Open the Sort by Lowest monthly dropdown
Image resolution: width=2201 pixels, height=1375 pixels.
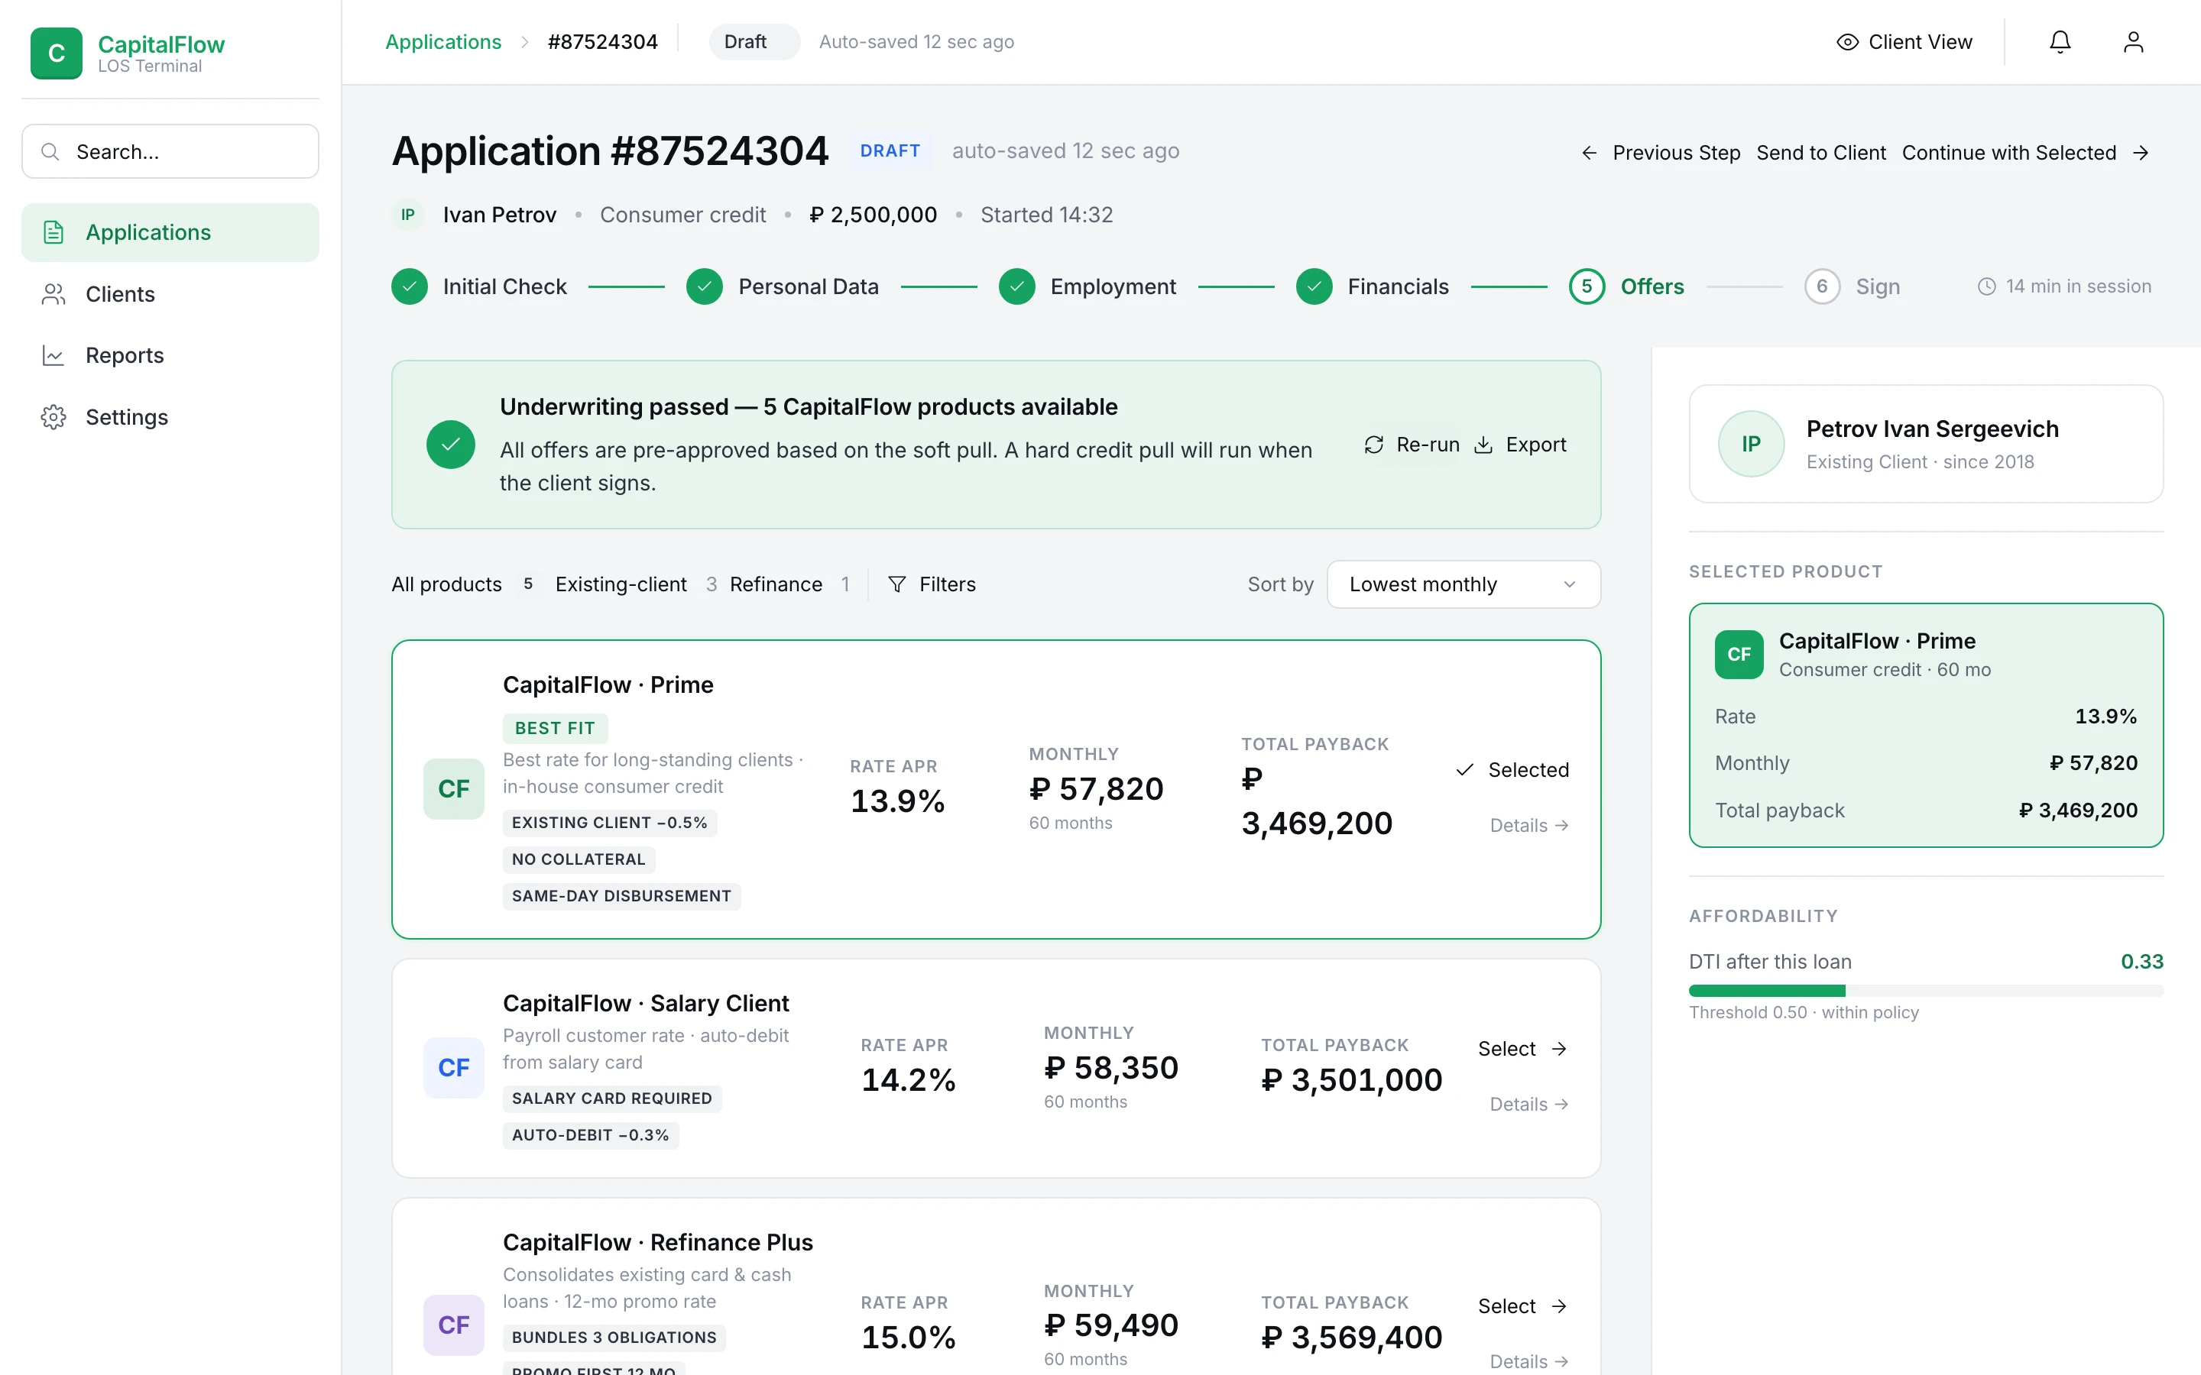click(1464, 584)
